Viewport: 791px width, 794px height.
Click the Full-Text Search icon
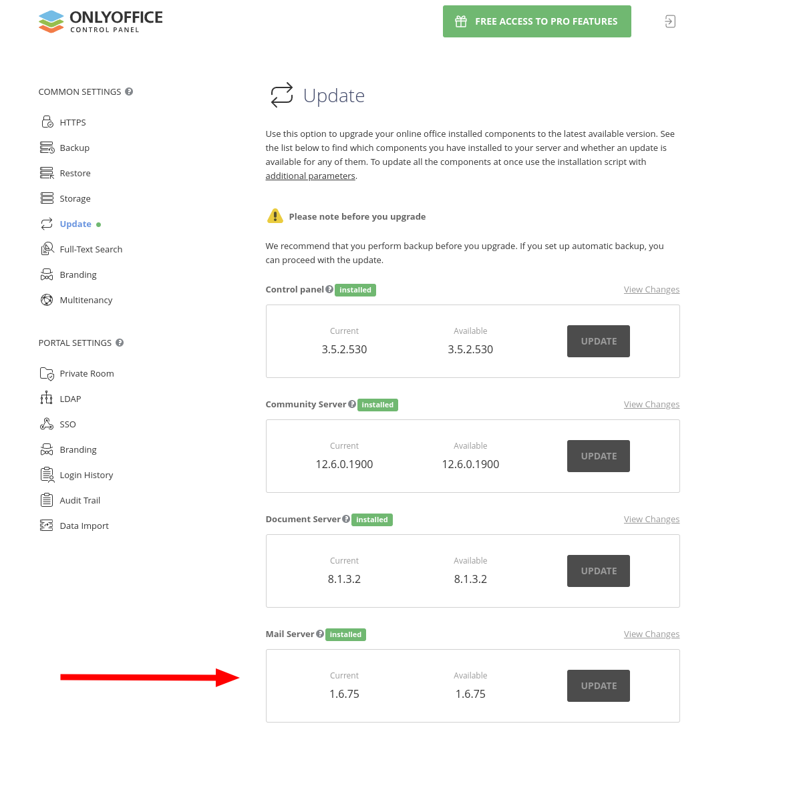tap(47, 248)
